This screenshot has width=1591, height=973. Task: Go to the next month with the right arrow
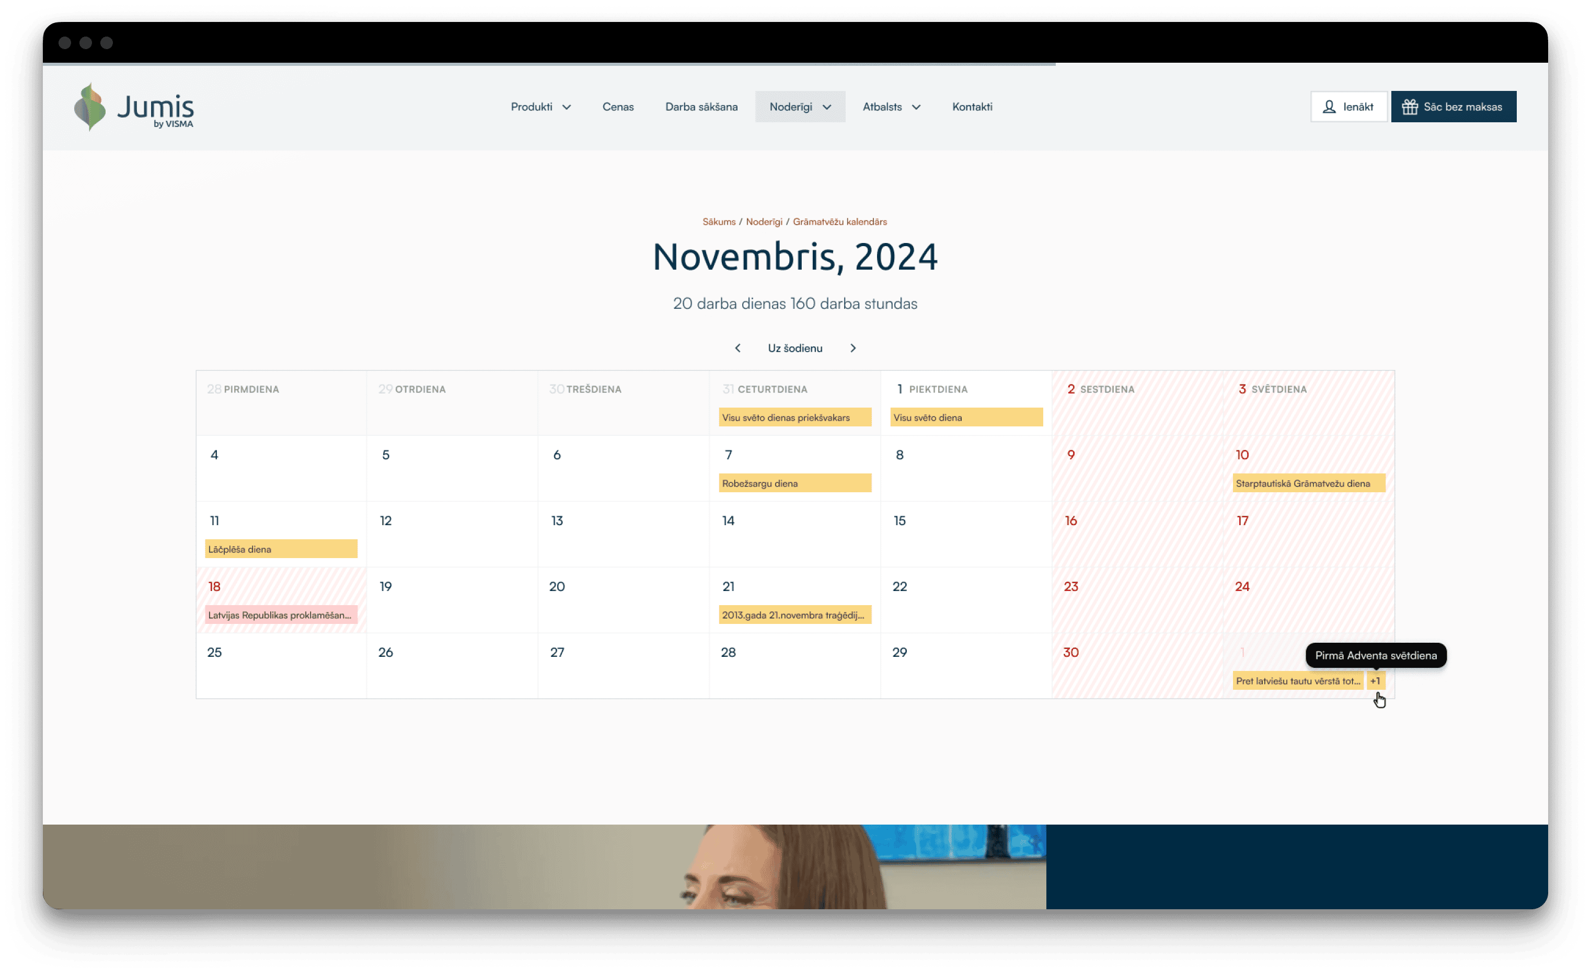tap(853, 348)
